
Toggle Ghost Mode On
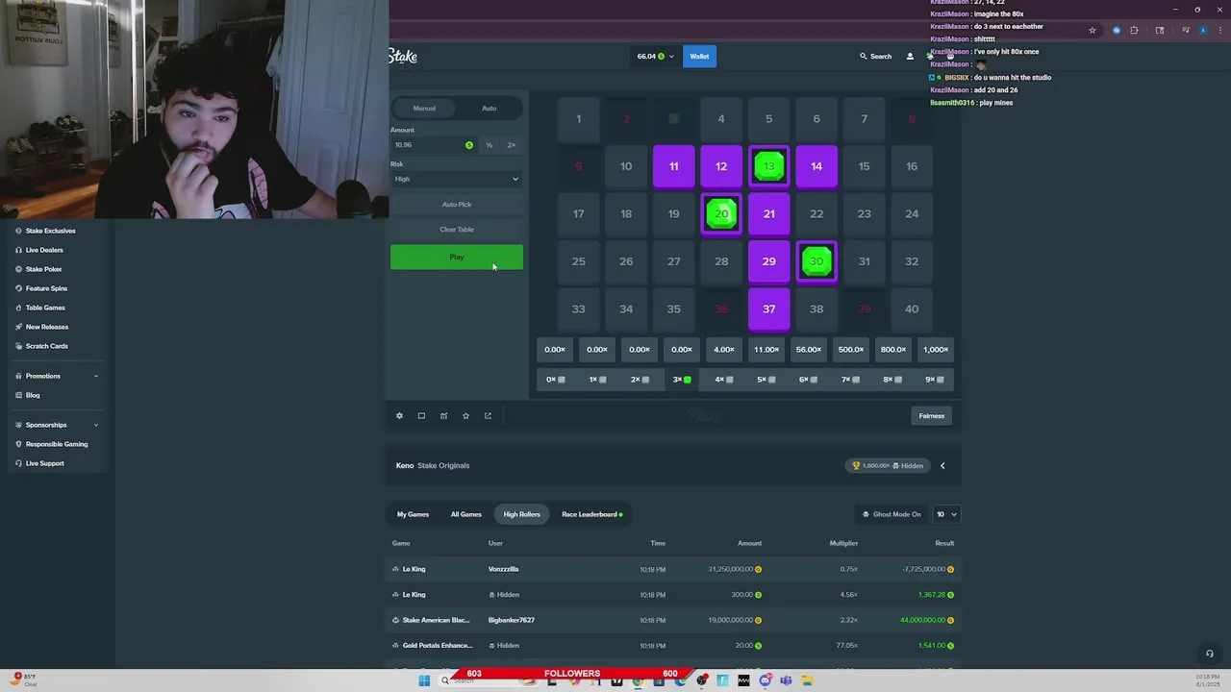pos(892,514)
